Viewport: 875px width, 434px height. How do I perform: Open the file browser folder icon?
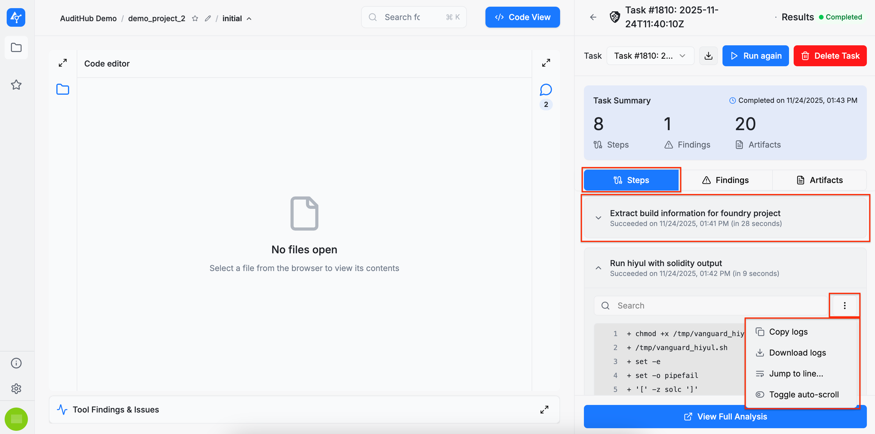coord(62,89)
